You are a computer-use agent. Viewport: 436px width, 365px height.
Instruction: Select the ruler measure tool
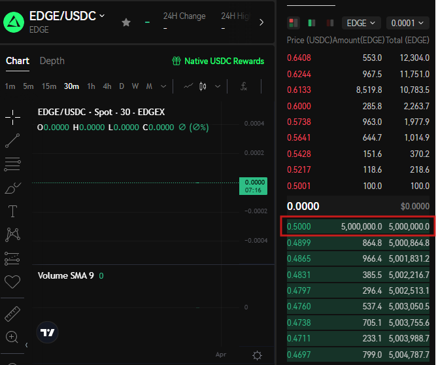tap(12, 314)
